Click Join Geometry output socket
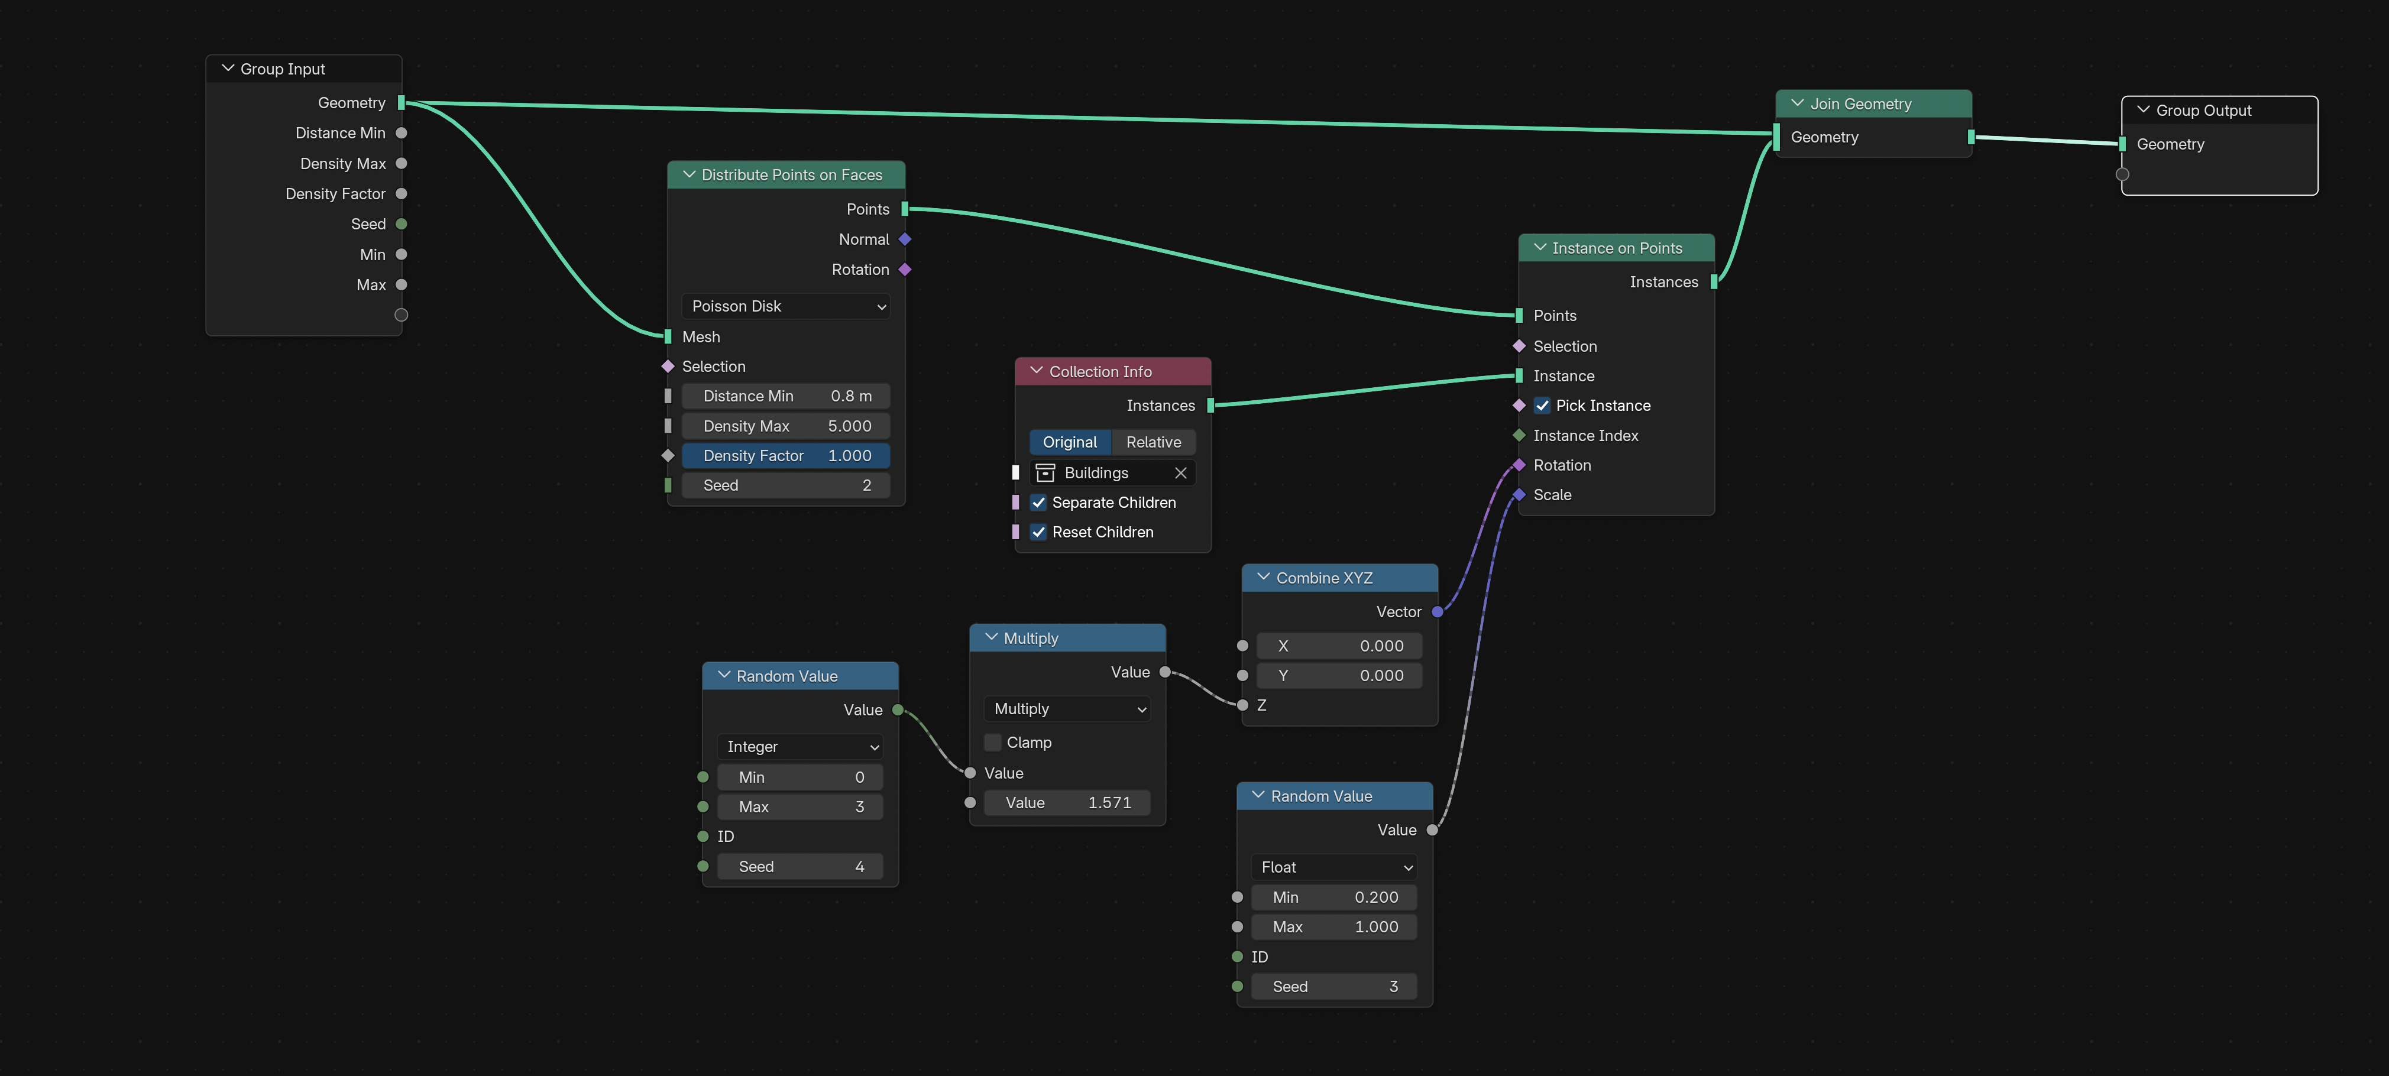2389x1076 pixels. [x=1971, y=137]
